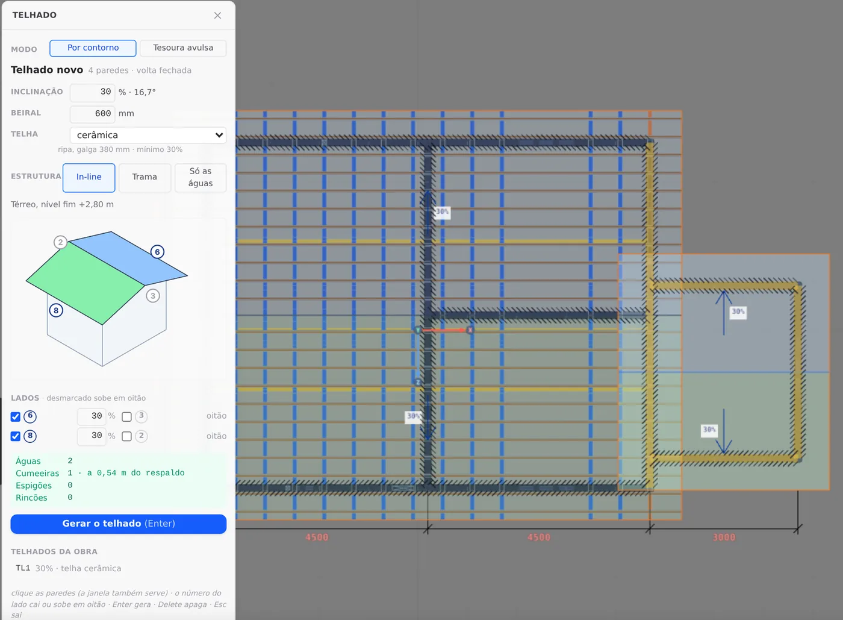Click the inclinação percentage field

[92, 92]
